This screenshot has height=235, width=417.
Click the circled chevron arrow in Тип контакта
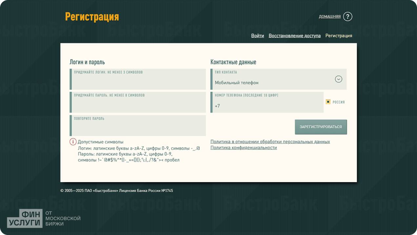point(338,79)
